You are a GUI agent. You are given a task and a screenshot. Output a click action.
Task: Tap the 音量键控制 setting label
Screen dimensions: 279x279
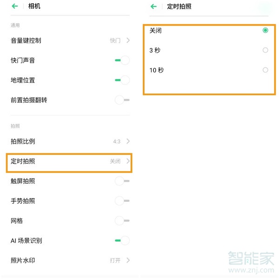[26, 40]
